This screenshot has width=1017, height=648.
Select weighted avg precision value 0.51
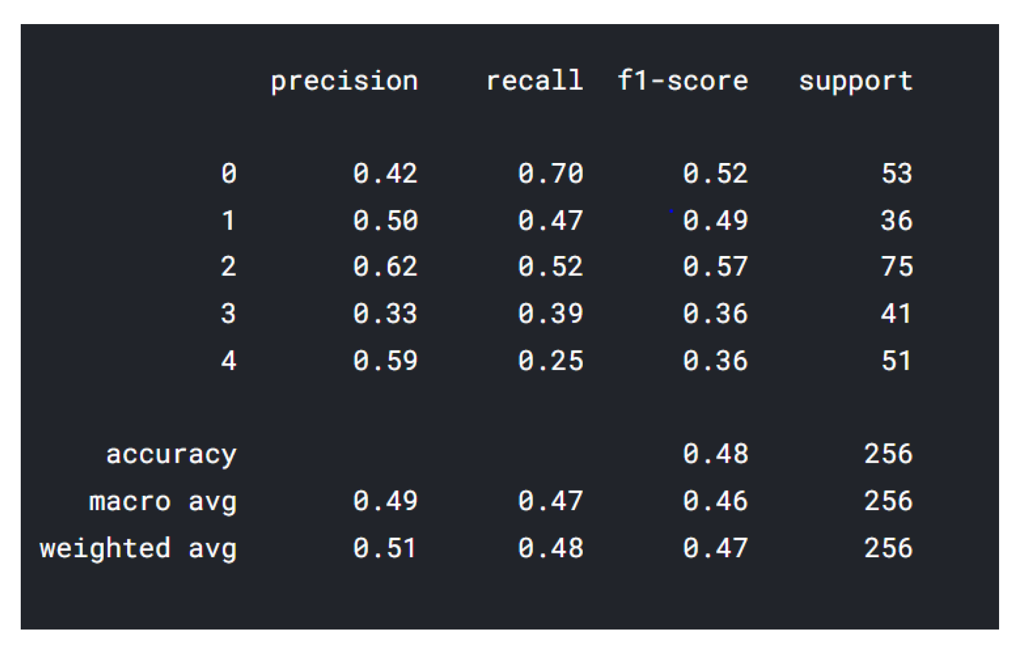click(x=386, y=548)
